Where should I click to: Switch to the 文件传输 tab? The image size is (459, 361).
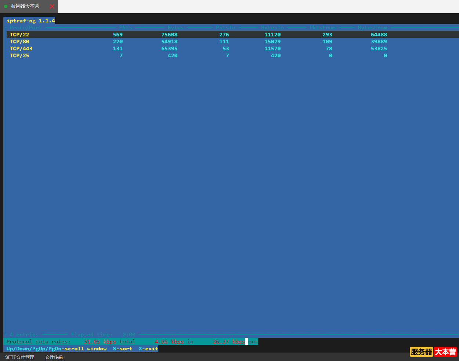pos(54,357)
